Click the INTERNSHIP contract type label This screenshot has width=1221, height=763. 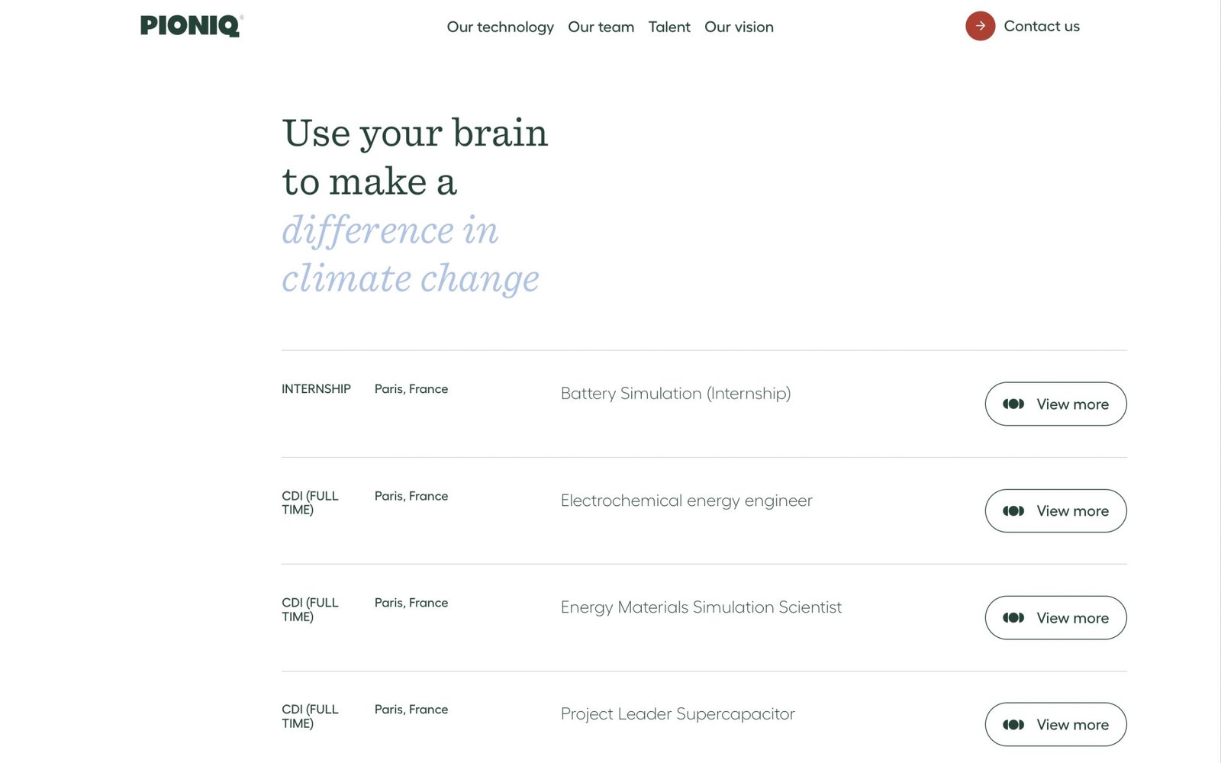316,389
